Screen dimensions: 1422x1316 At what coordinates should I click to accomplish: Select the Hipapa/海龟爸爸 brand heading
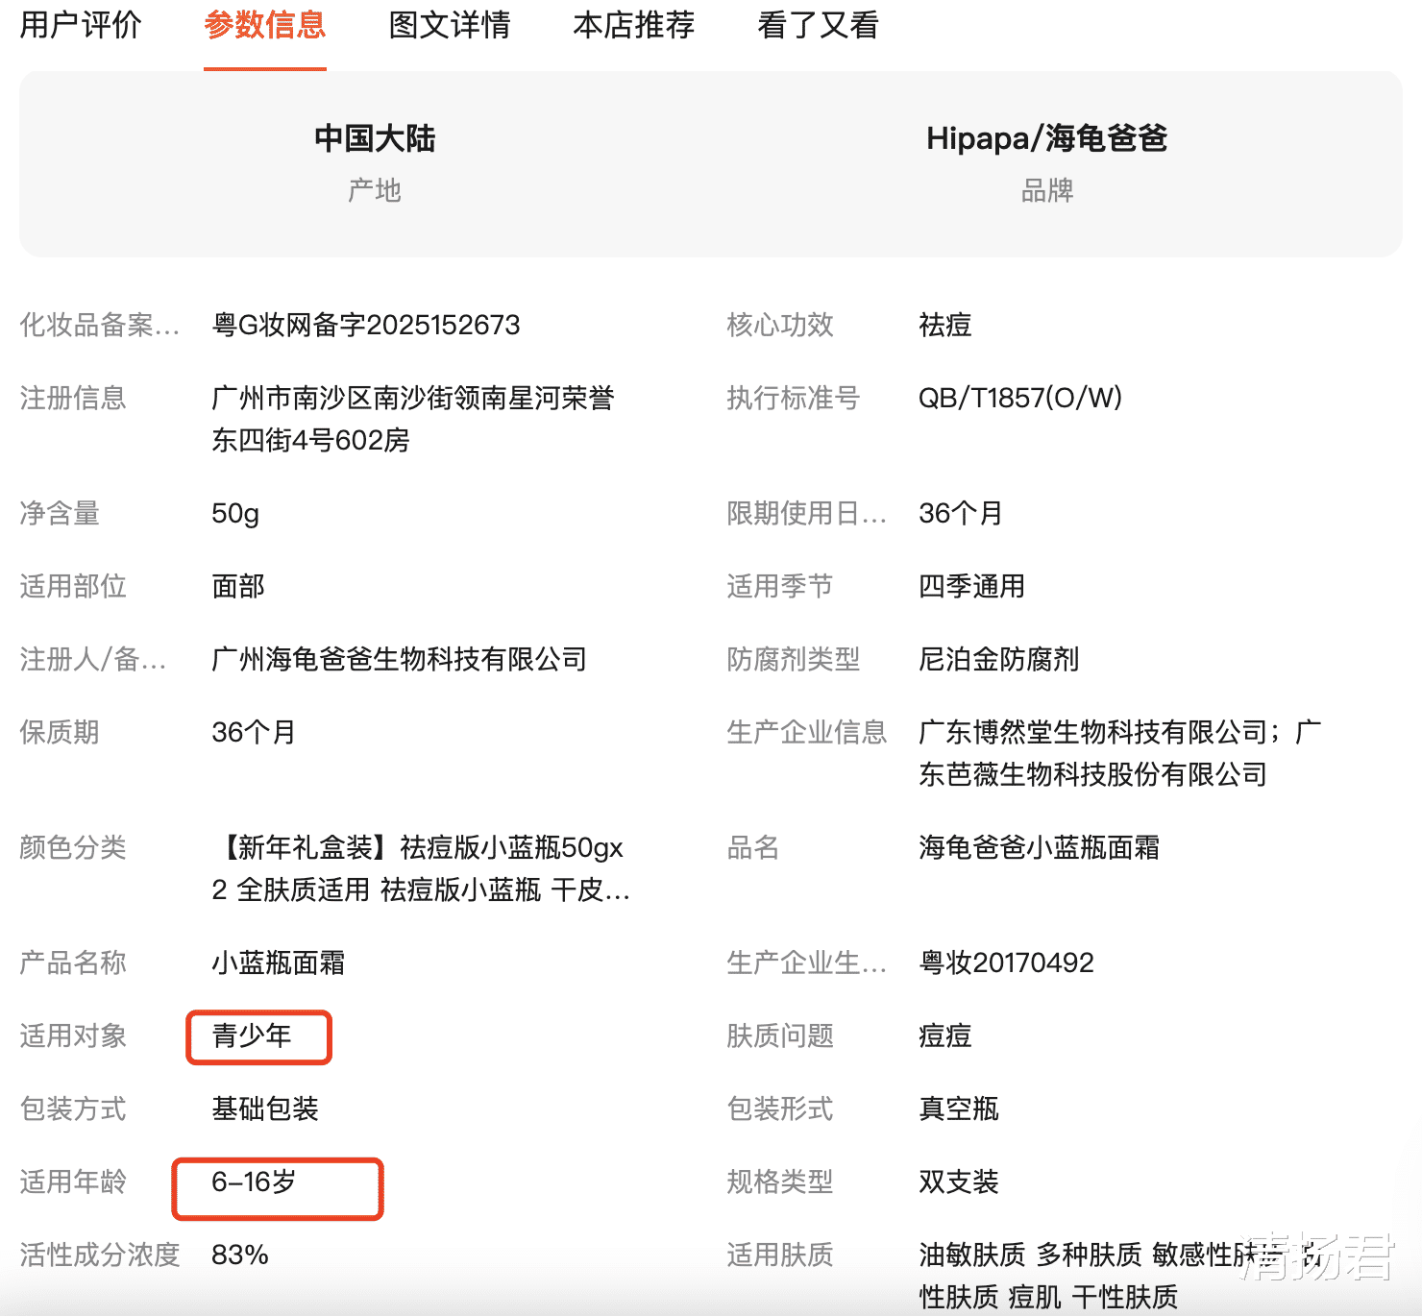[1047, 138]
